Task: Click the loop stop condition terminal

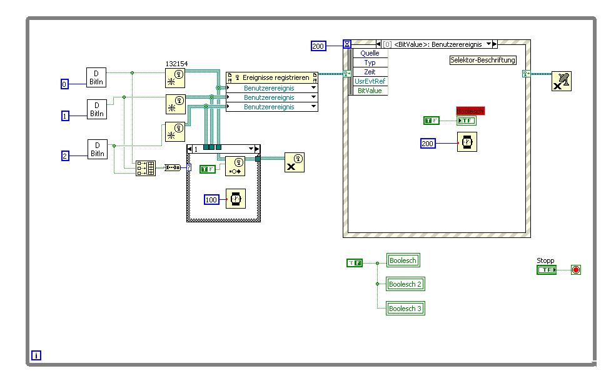Action: [576, 270]
